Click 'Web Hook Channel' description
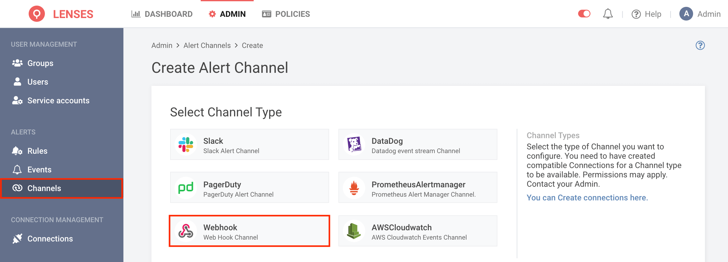Image resolution: width=728 pixels, height=262 pixels. (231, 237)
